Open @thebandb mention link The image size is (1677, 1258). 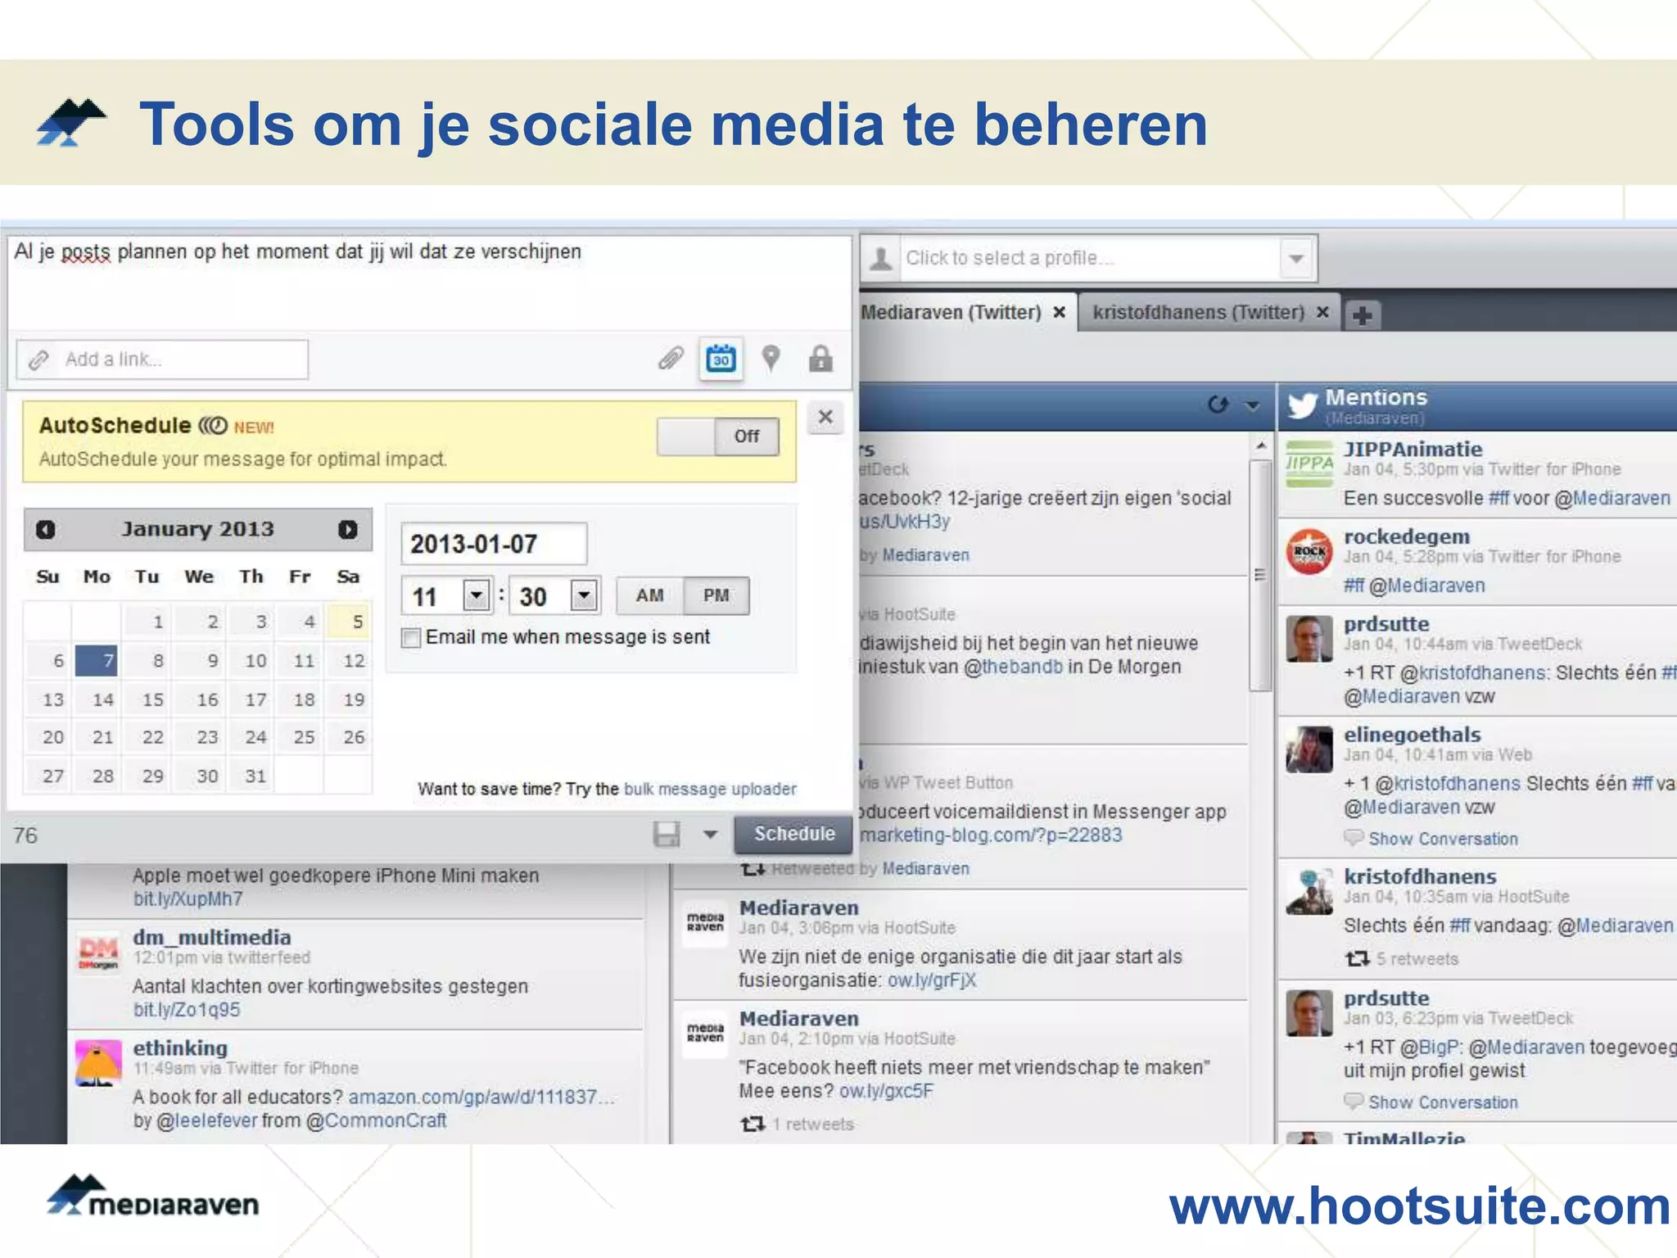click(x=1014, y=667)
